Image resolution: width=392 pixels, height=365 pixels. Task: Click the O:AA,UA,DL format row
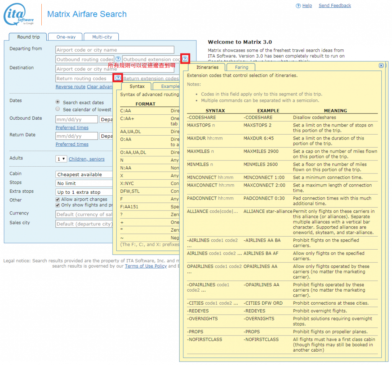click(x=150, y=152)
